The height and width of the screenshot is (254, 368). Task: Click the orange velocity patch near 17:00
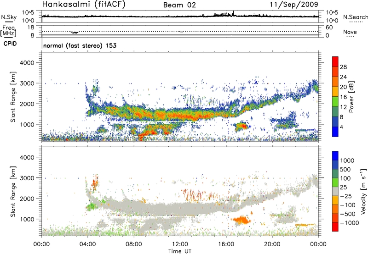pyautogui.click(x=241, y=220)
